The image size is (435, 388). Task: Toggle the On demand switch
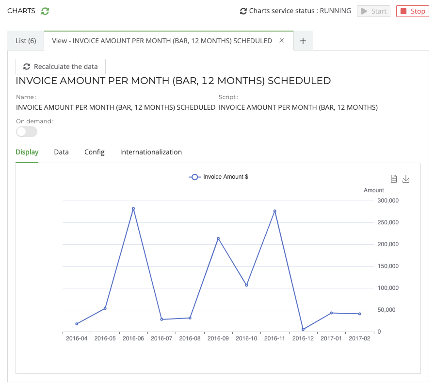pyautogui.click(x=27, y=132)
